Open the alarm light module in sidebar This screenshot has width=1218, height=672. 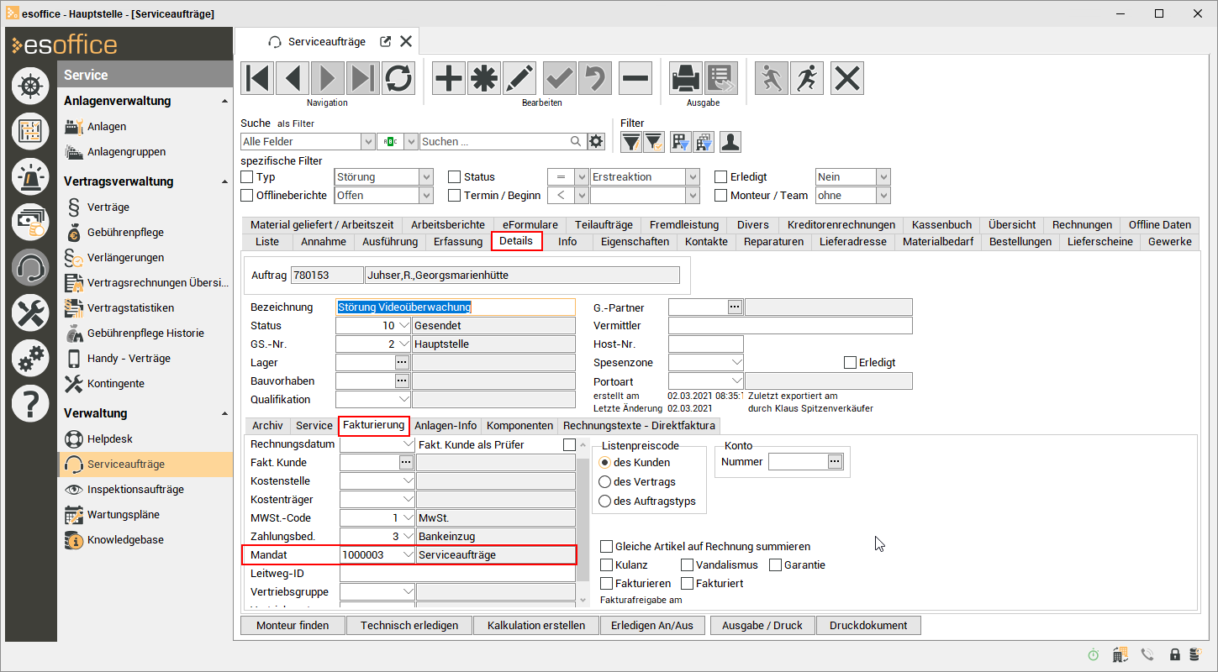30,176
